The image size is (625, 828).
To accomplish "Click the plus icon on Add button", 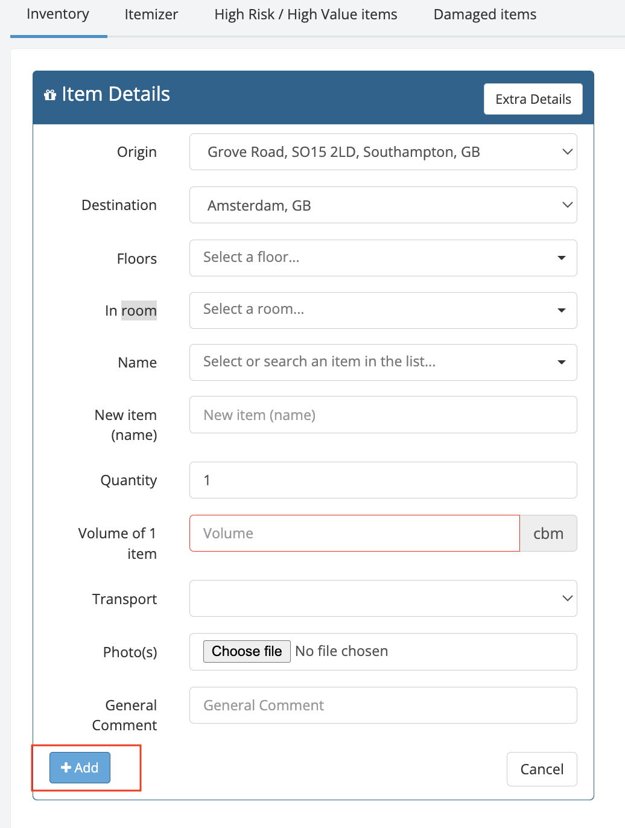I will (x=66, y=768).
